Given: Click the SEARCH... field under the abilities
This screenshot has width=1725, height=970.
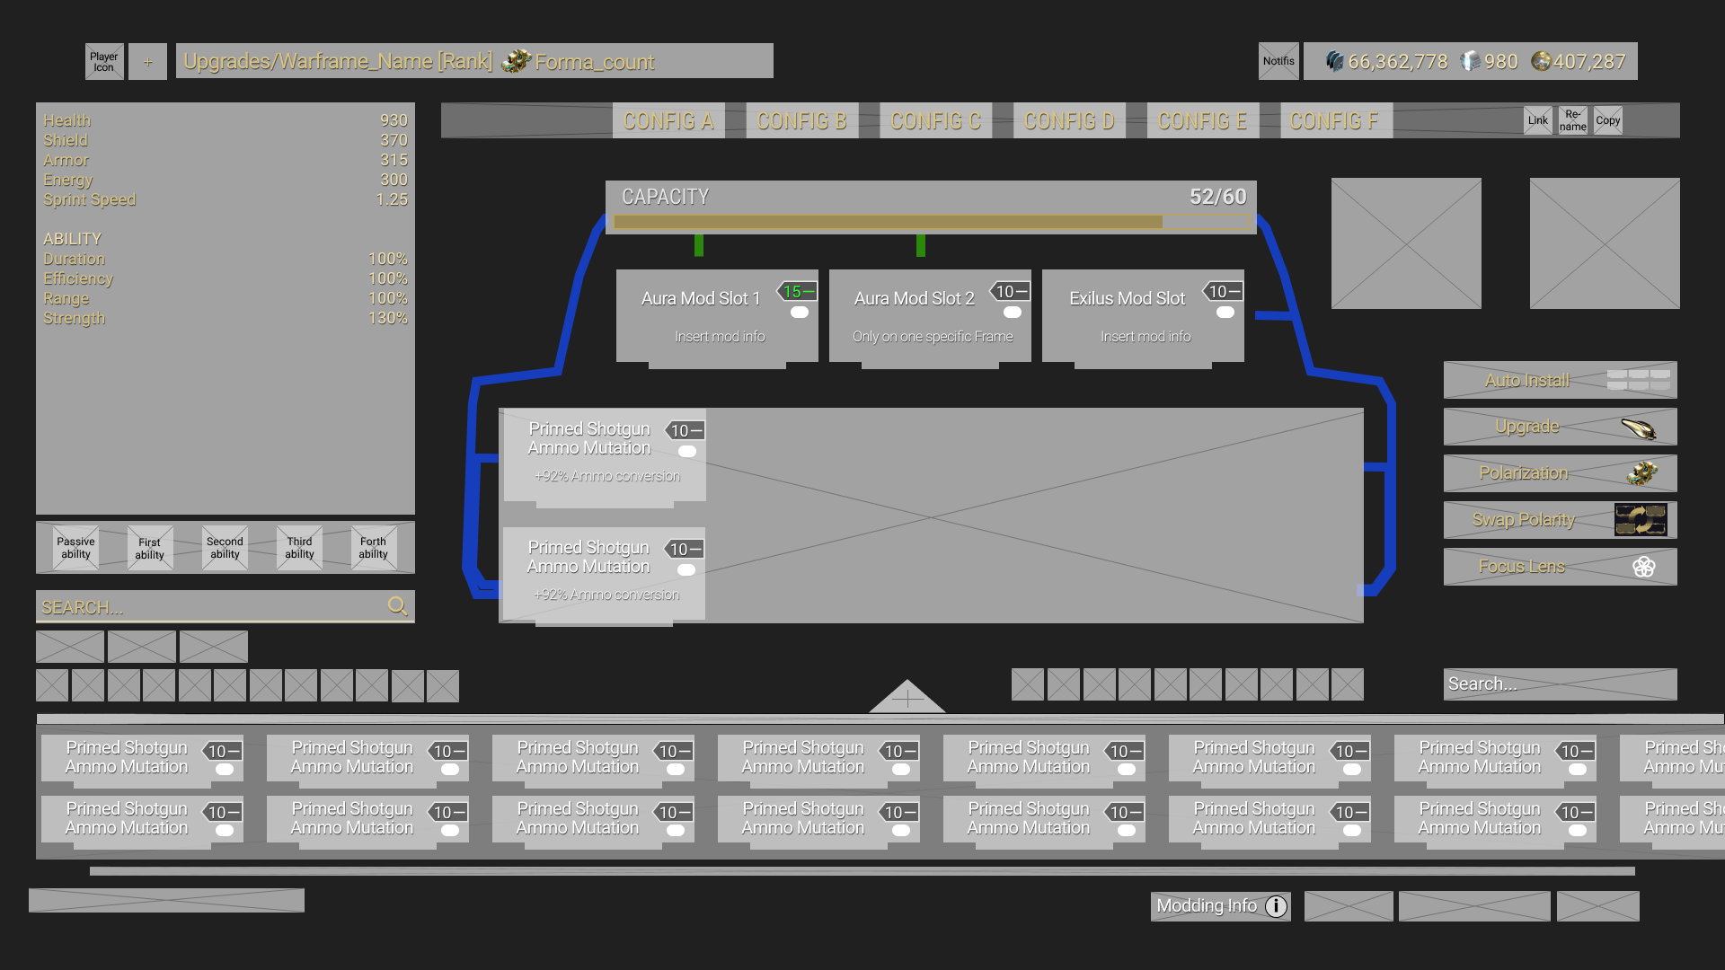Looking at the screenshot, I should coord(225,606).
